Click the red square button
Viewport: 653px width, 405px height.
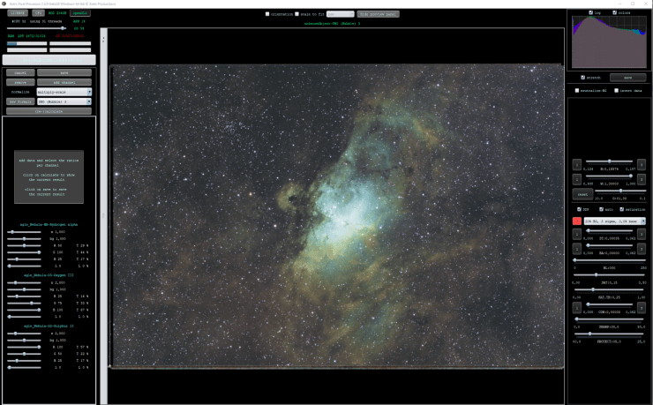(x=577, y=221)
